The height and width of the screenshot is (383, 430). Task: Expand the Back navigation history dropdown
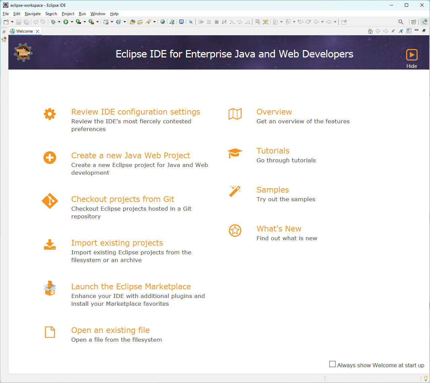pyautogui.click(x=322, y=22)
